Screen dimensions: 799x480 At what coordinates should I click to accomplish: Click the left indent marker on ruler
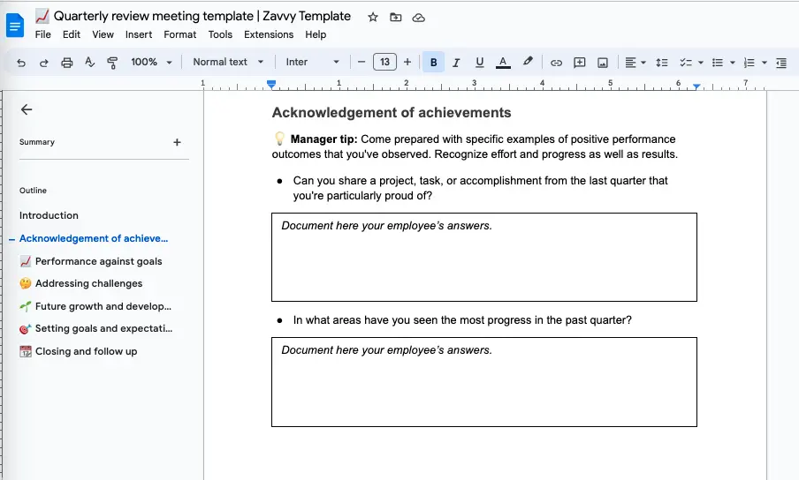click(x=271, y=85)
